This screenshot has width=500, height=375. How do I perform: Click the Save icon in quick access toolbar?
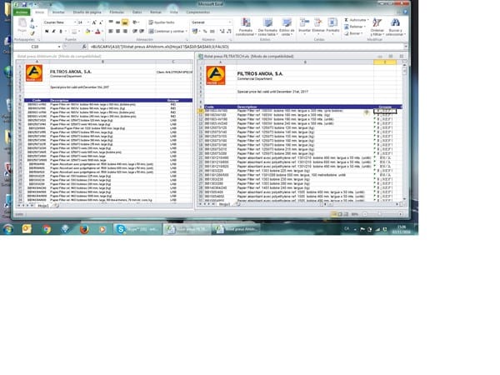pyautogui.click(x=24, y=4)
